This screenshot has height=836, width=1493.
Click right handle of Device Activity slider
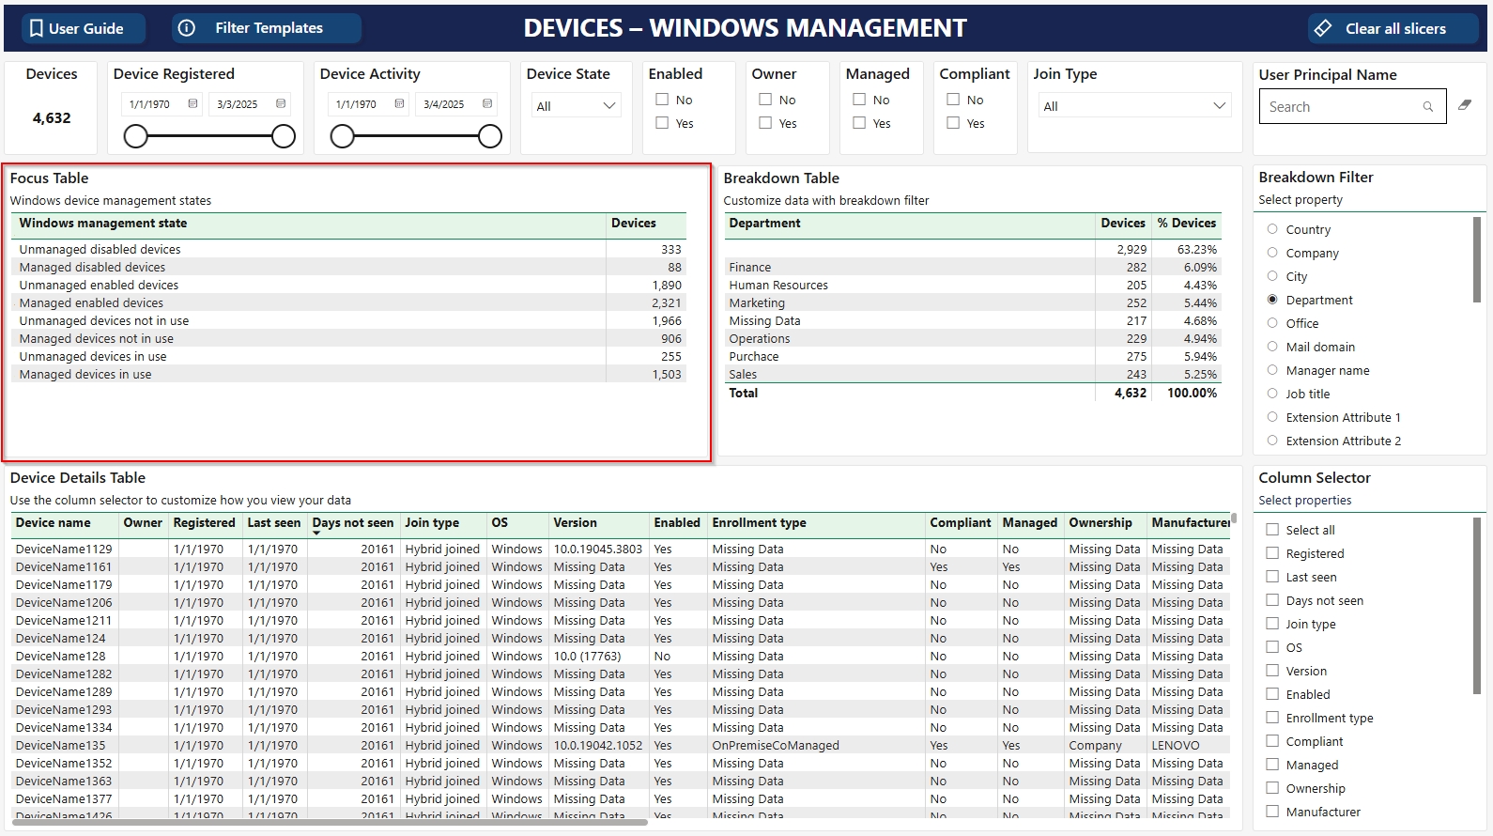[489, 137]
